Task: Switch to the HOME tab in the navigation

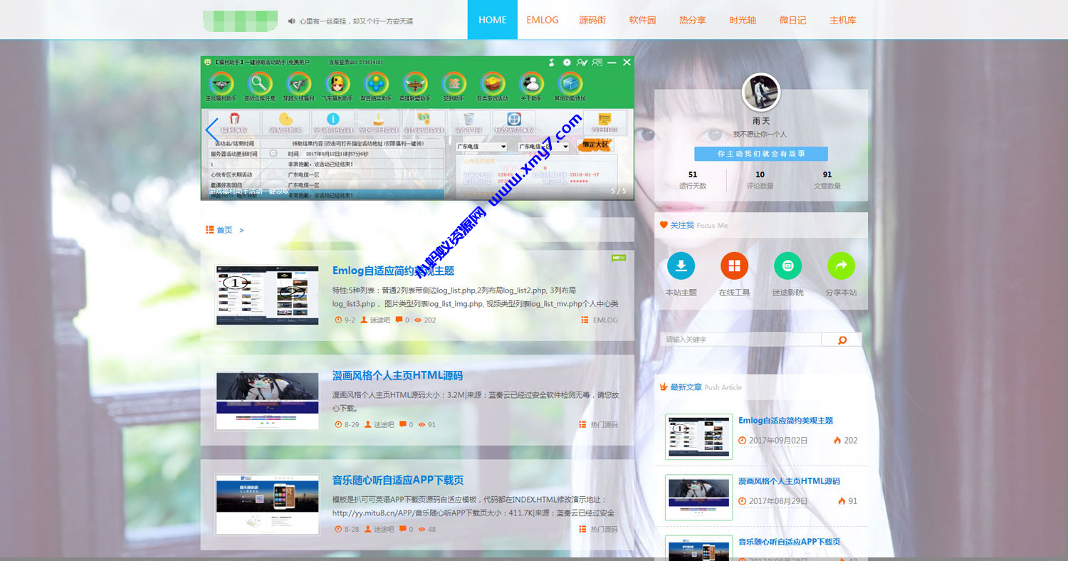Action: tap(492, 20)
